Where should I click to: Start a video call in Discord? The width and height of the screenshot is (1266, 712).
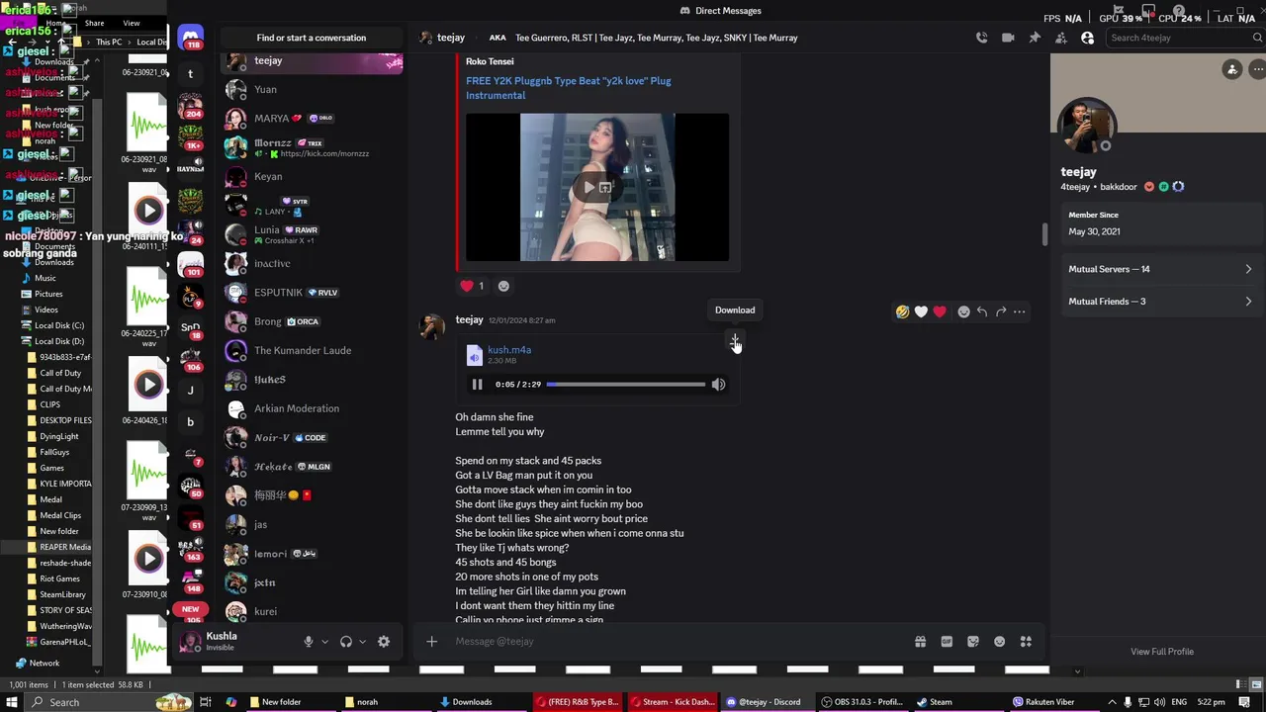pyautogui.click(x=1008, y=38)
